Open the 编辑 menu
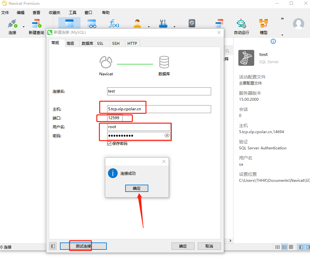The width and height of the screenshot is (310, 259). 21,13
